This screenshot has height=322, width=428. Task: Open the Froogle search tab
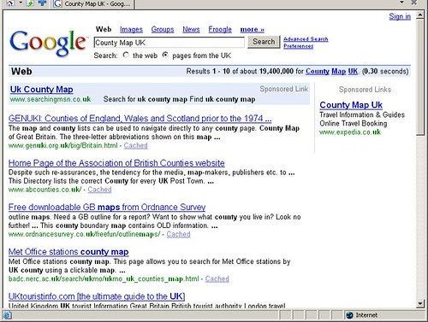(220, 29)
